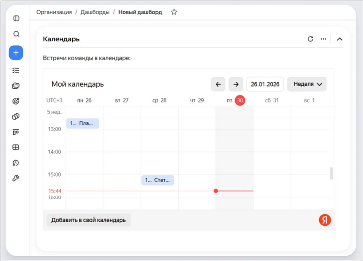The image size is (363, 261).
Task: Open the boards icon in sidebar
Action: 16,132
